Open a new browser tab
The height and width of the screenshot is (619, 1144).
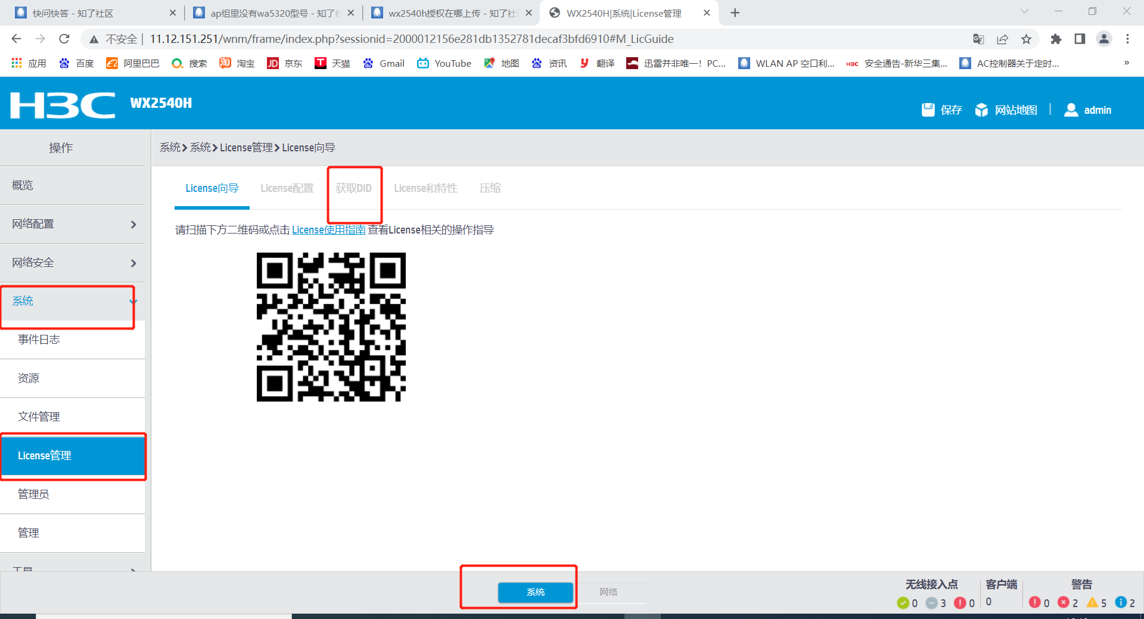coord(735,13)
